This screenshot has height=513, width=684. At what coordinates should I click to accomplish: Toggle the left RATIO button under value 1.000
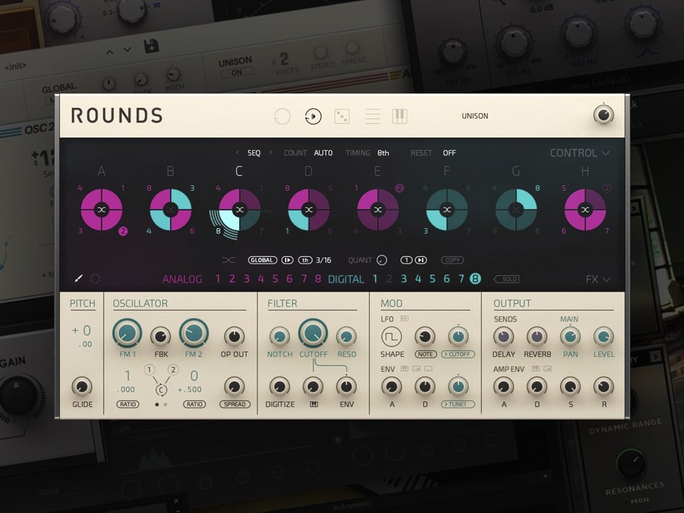[x=128, y=405]
